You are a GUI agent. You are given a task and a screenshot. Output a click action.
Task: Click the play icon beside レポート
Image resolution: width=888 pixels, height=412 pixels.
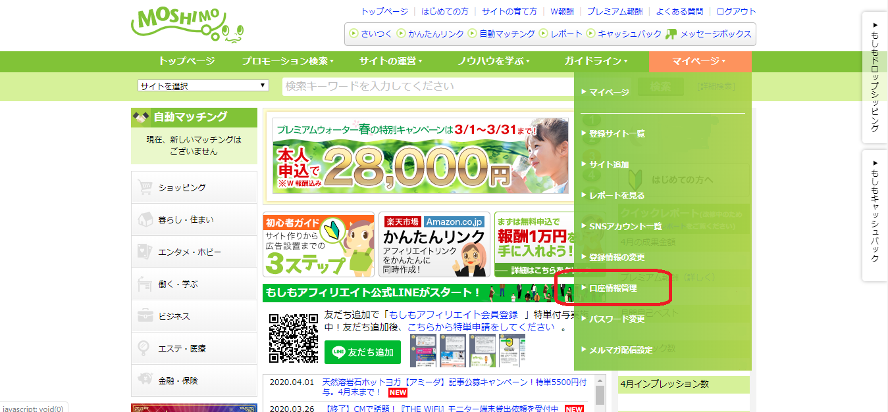tap(543, 34)
